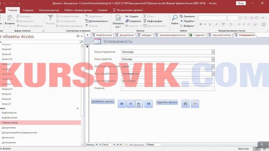Open Код сотрудника dropdown showing Осипова
The height and width of the screenshot is (151, 269).
point(213,52)
